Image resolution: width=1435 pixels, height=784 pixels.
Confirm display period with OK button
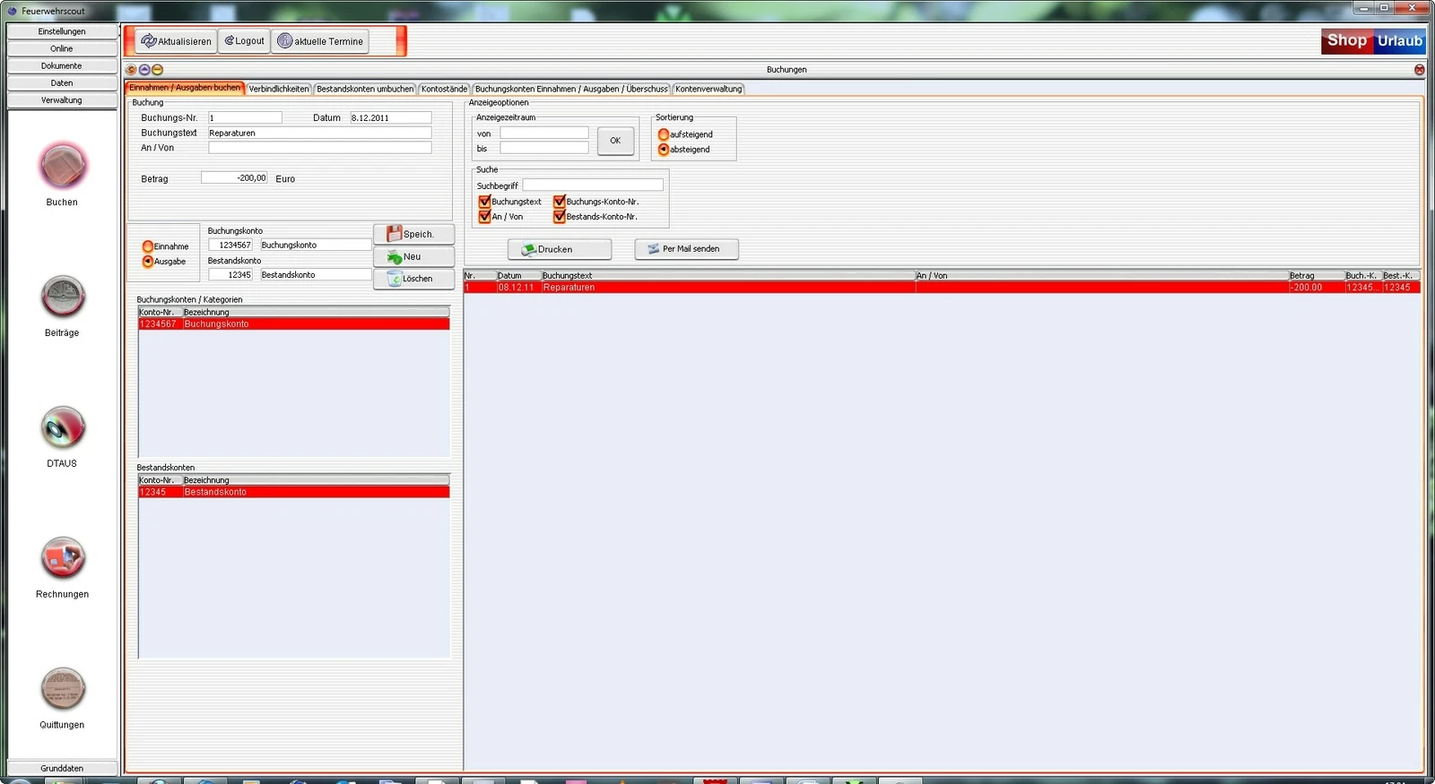(x=615, y=141)
